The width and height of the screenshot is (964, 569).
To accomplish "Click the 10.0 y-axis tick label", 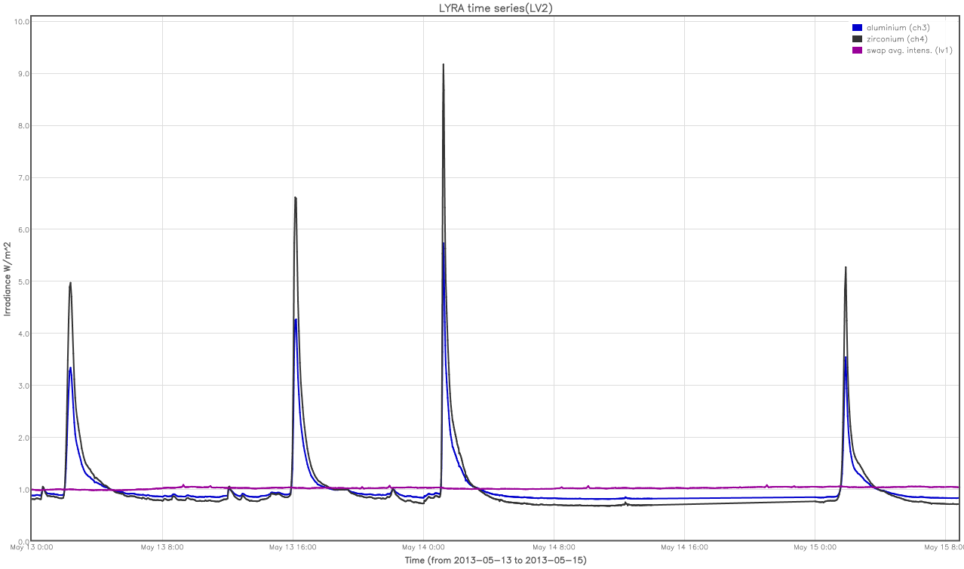I will (21, 21).
